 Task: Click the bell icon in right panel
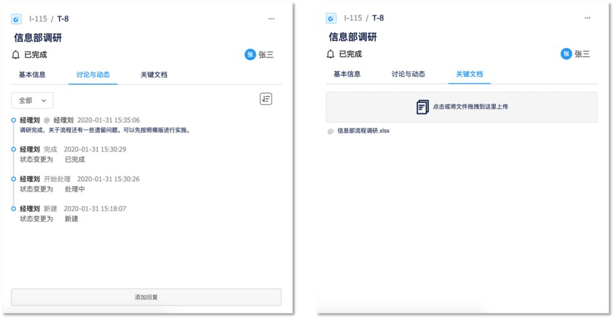330,55
